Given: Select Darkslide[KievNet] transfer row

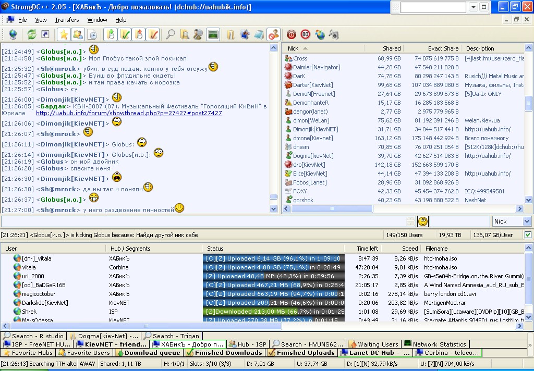Looking at the screenshot, I should tap(262, 303).
